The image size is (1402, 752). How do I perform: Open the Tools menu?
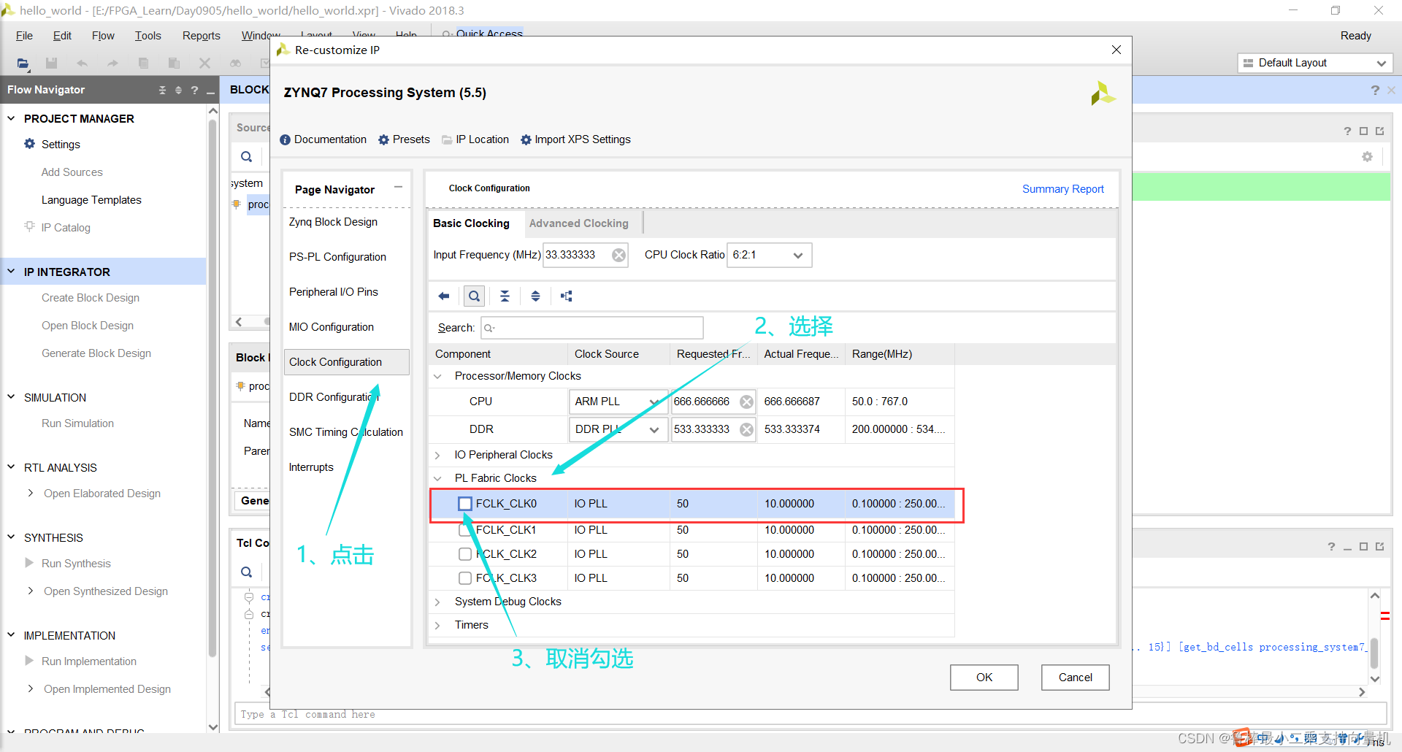(148, 36)
